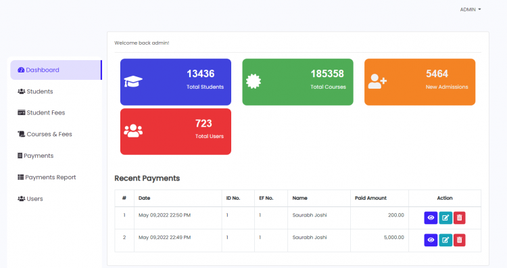Click the blue Total Students card
This screenshot has width=507, height=268.
tap(176, 82)
